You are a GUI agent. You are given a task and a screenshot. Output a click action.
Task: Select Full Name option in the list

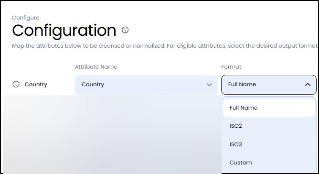point(269,108)
